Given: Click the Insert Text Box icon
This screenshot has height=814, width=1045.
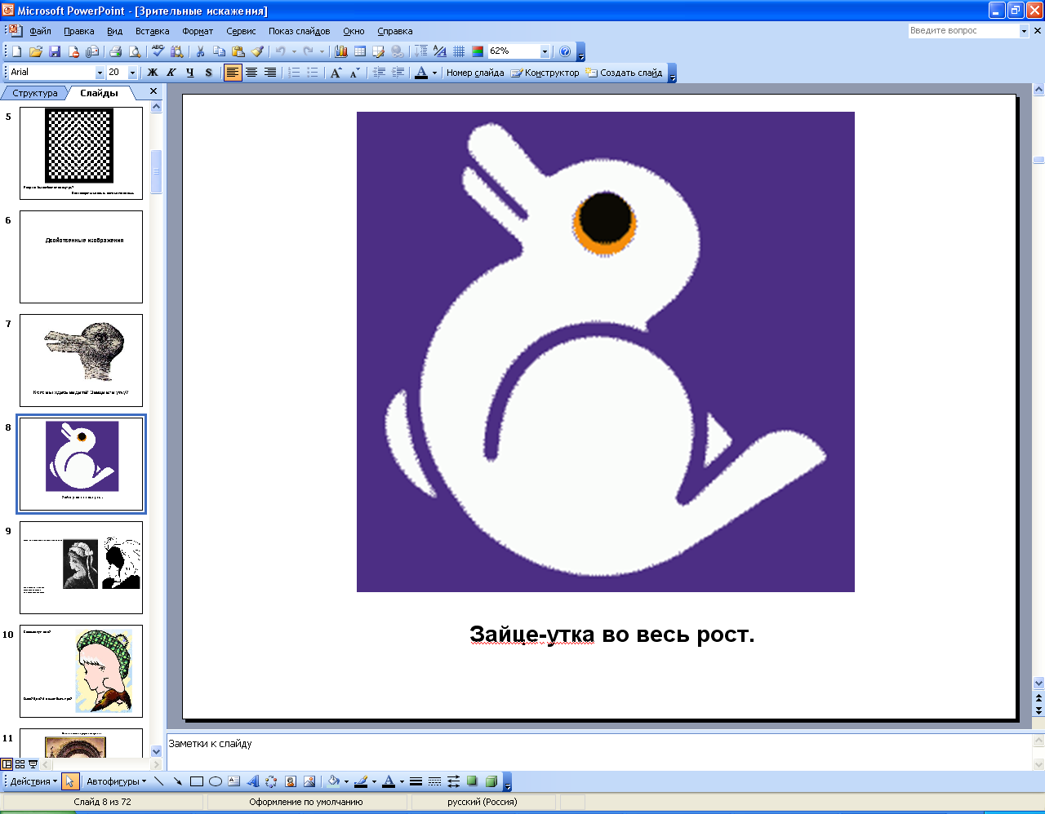Looking at the screenshot, I should [x=234, y=781].
